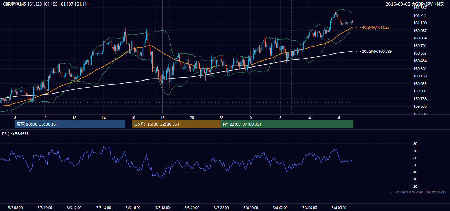Select the NY 22:00-07:00 JST session bar
The image size is (450, 211).
click(x=287, y=124)
